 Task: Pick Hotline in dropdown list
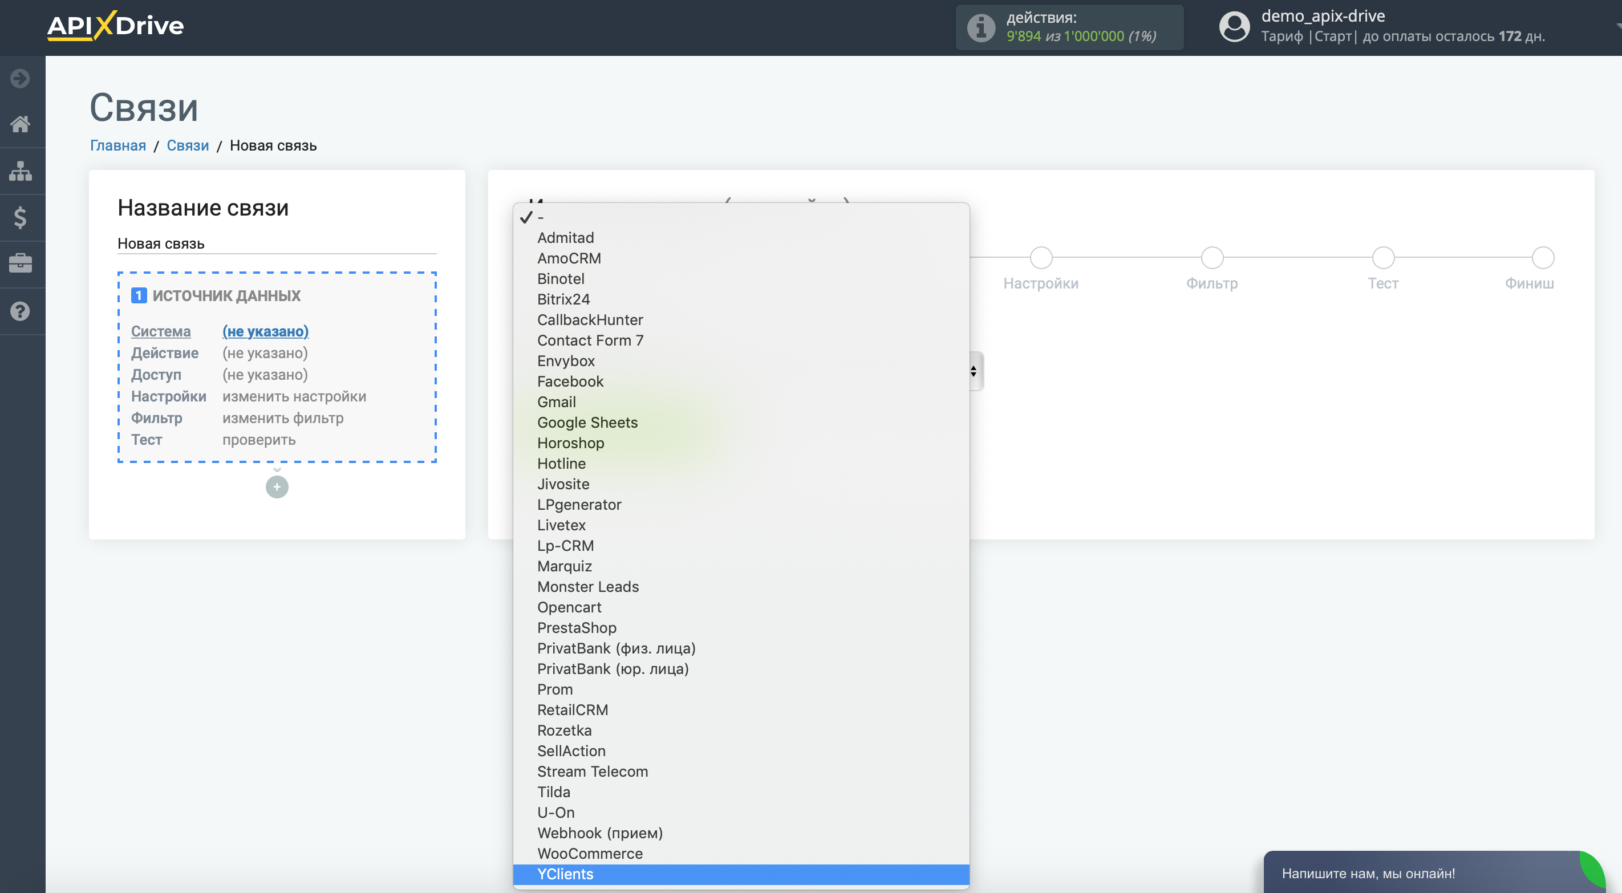point(741,464)
